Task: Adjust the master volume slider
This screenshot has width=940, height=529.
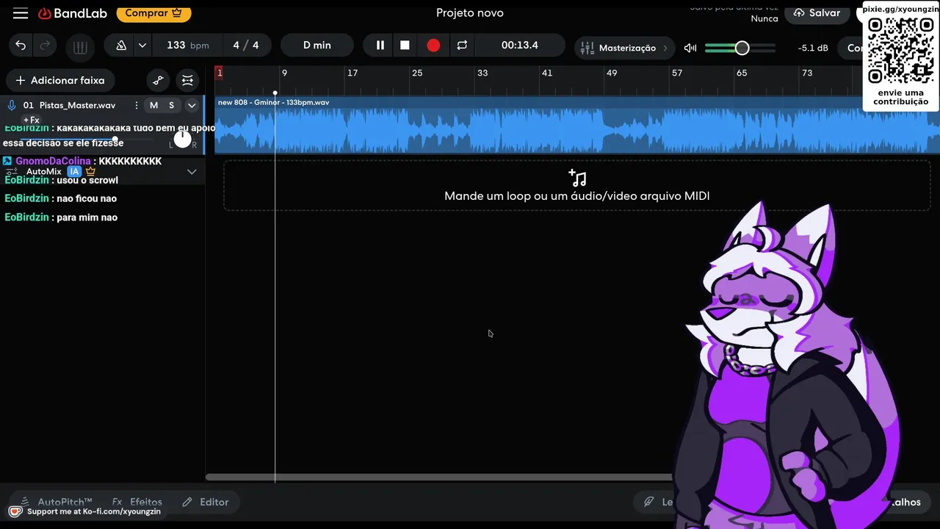Action: 740,48
